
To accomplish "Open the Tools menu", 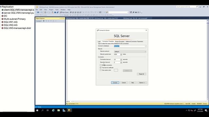I will pyautogui.click(x=57, y=10).
